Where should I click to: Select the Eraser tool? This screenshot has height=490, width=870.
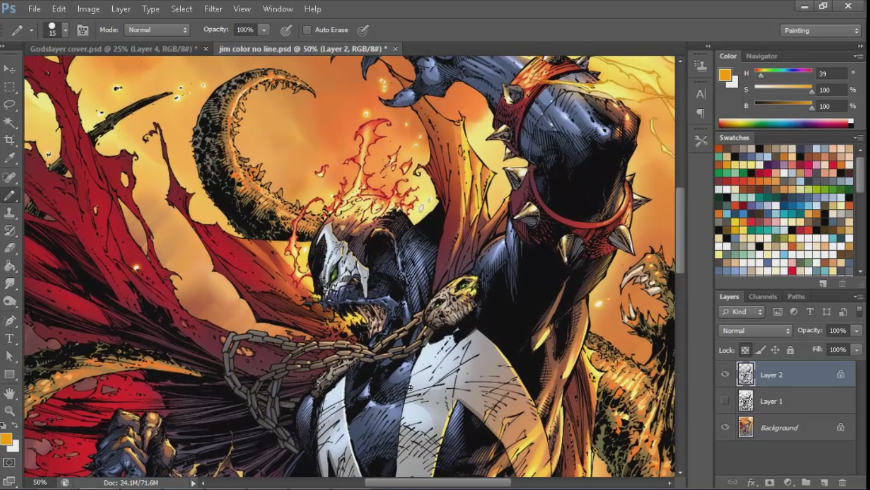10,248
